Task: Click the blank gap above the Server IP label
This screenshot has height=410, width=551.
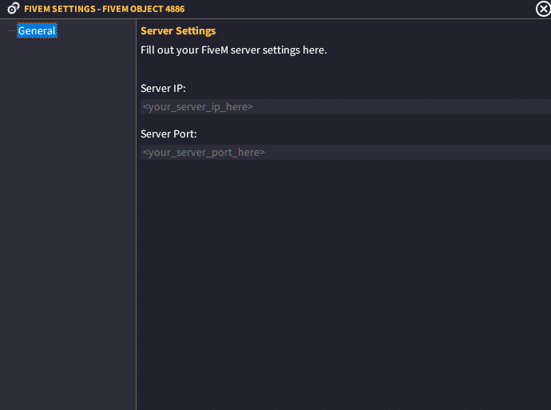Action: point(343,70)
